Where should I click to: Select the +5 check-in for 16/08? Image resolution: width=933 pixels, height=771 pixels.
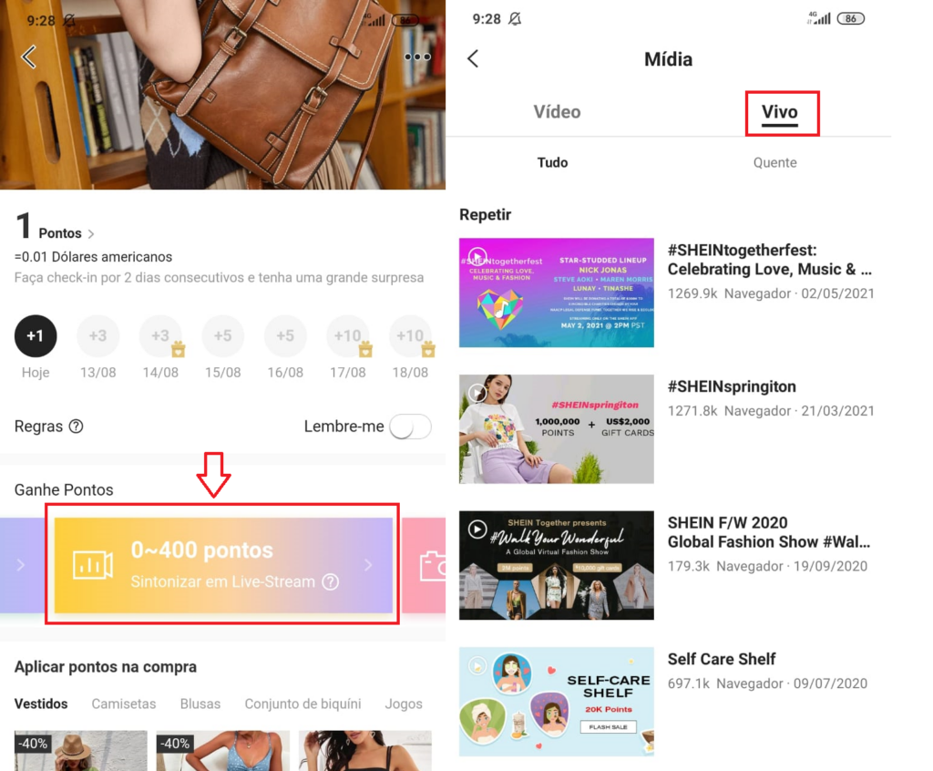point(285,335)
